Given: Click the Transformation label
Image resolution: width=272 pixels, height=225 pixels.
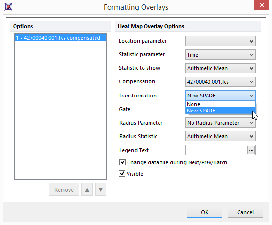Looking at the screenshot, I should click(138, 96).
